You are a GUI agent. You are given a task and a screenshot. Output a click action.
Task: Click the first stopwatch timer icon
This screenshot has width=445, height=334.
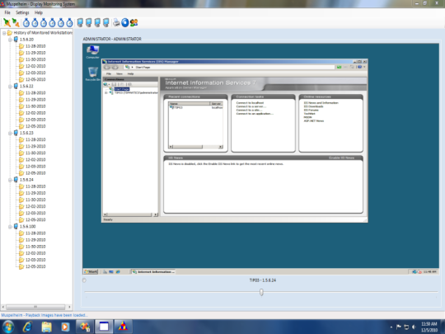[26, 22]
